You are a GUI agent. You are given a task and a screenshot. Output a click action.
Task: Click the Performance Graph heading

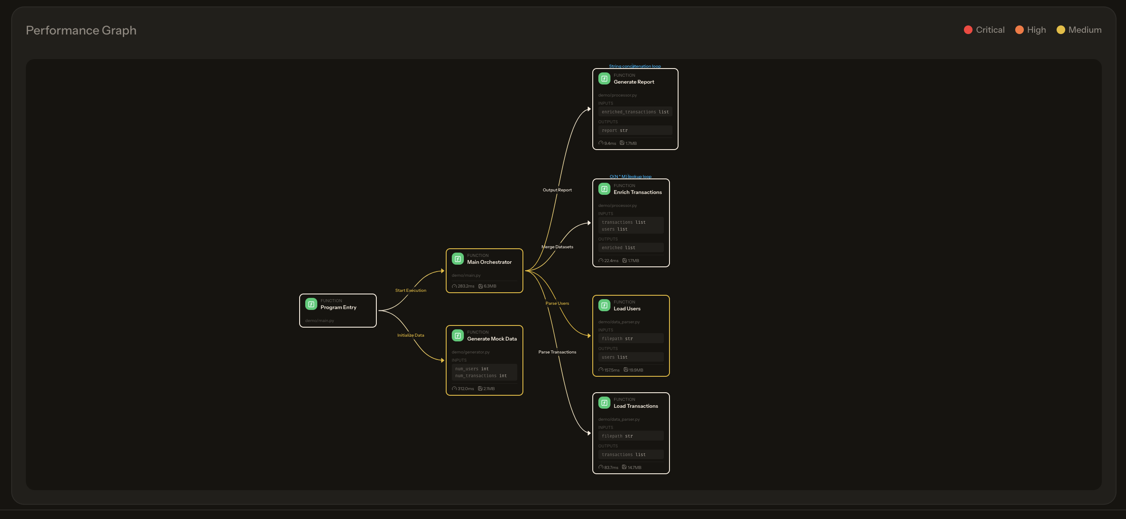click(81, 30)
